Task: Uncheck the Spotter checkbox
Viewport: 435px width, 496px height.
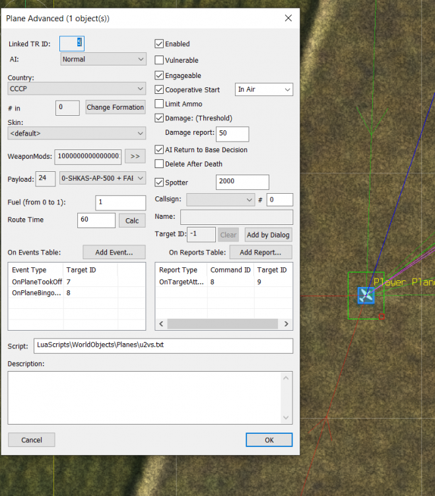Action: tap(159, 182)
